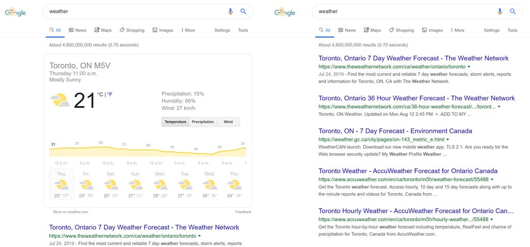
Task: Select Tue. forecast icon with 27° 19°
Action: 185,185
